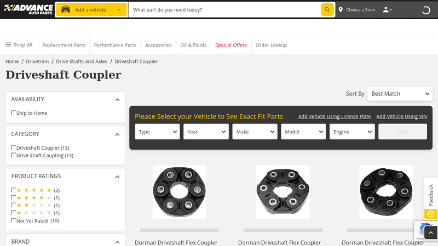The width and height of the screenshot is (438, 246).
Task: Click the part search input field
Action: tap(225, 10)
